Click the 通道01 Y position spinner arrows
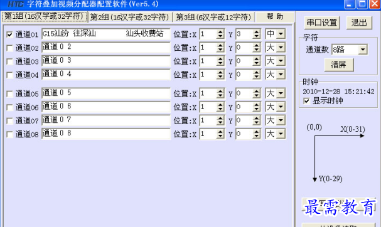The width and height of the screenshot is (381, 227). [x=257, y=34]
